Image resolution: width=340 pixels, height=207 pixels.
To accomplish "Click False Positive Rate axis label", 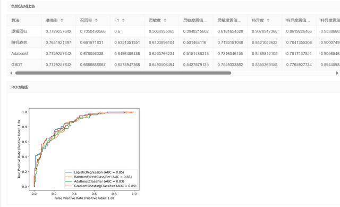I will 84,198.
